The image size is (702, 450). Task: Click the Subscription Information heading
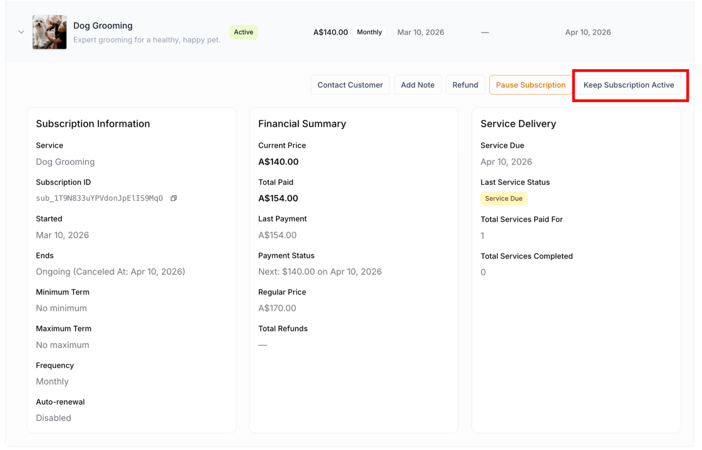93,123
